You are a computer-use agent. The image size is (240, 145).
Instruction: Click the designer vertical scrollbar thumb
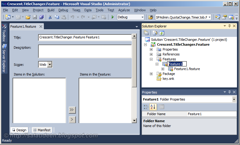[x=134, y=63]
